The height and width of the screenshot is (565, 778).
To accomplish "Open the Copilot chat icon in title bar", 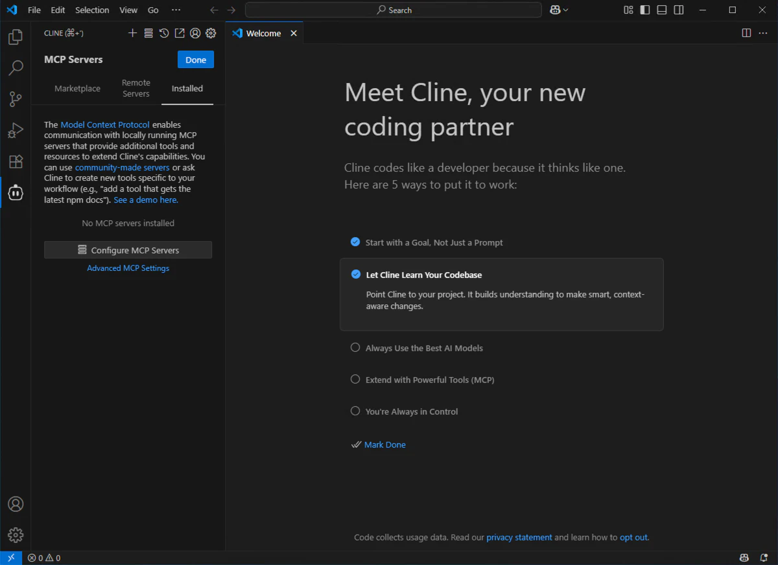I will [x=555, y=10].
